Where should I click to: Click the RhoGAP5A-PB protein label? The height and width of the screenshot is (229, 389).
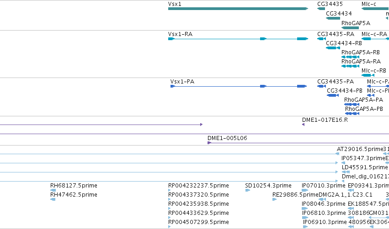pyautogui.click(x=364, y=109)
